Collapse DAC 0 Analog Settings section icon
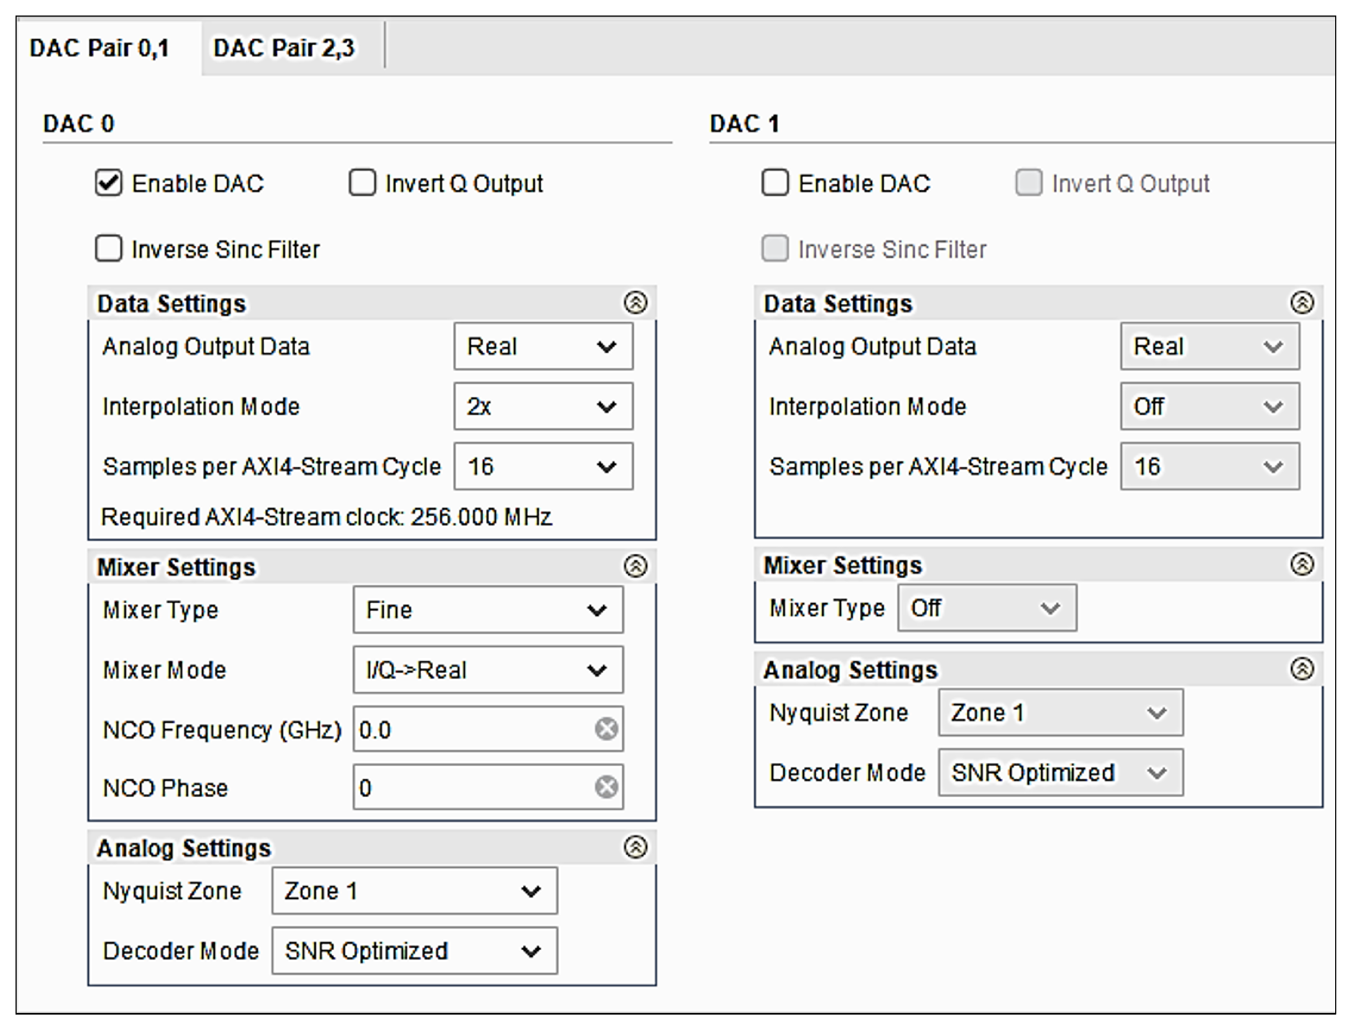This screenshot has height=1029, width=1354. tap(635, 847)
